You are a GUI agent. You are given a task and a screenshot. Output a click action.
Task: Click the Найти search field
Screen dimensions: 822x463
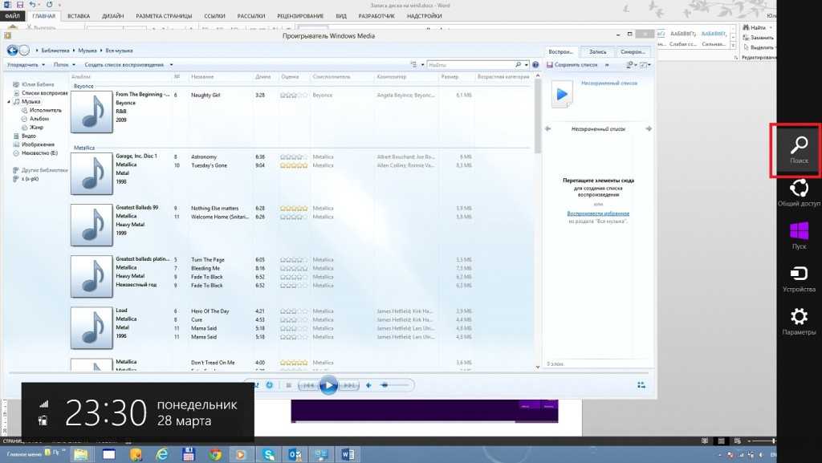point(470,64)
